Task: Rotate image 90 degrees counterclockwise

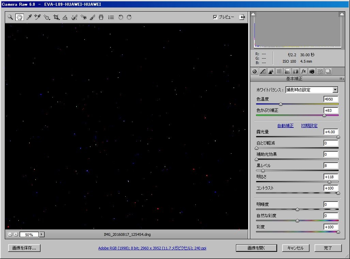Action: pyautogui.click(x=121, y=17)
